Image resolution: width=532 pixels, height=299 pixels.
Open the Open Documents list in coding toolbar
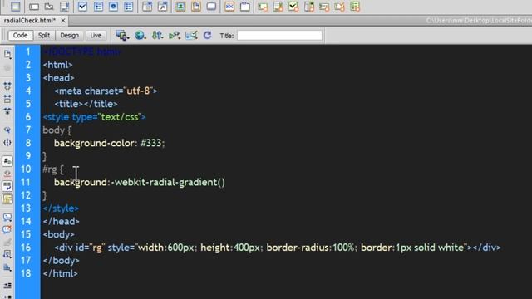[x=7, y=54]
